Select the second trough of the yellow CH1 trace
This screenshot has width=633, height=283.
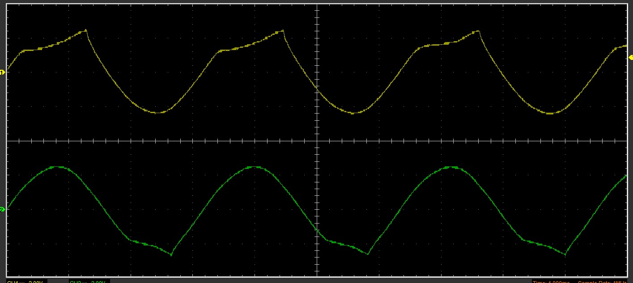[353, 113]
